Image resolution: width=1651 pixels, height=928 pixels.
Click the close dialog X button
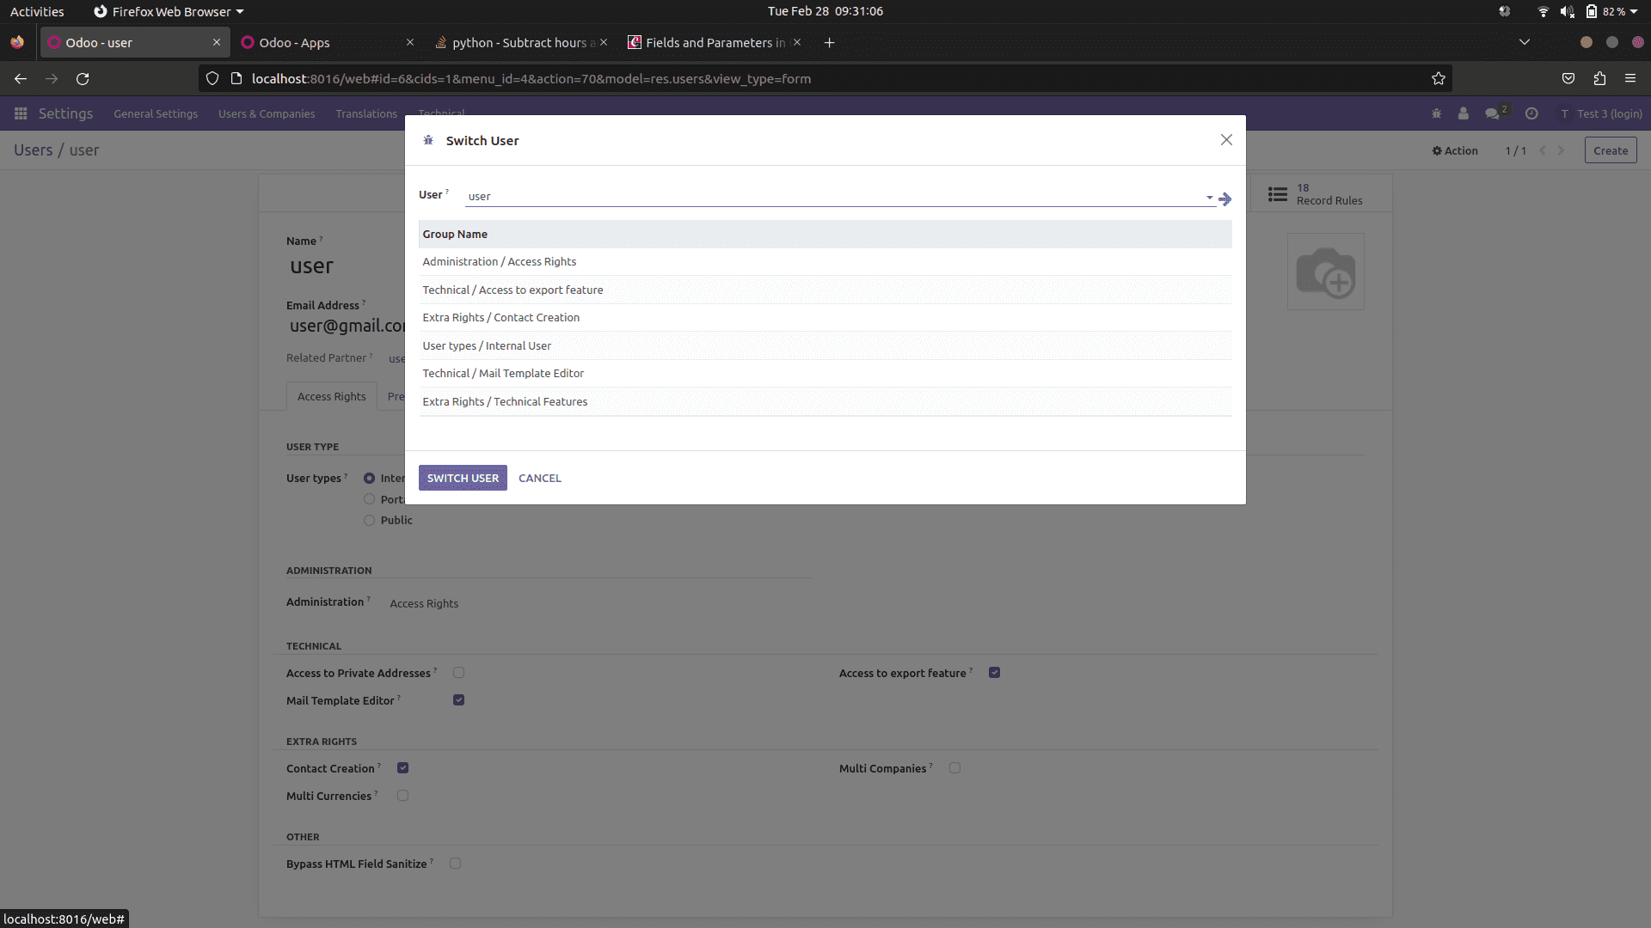(x=1225, y=139)
